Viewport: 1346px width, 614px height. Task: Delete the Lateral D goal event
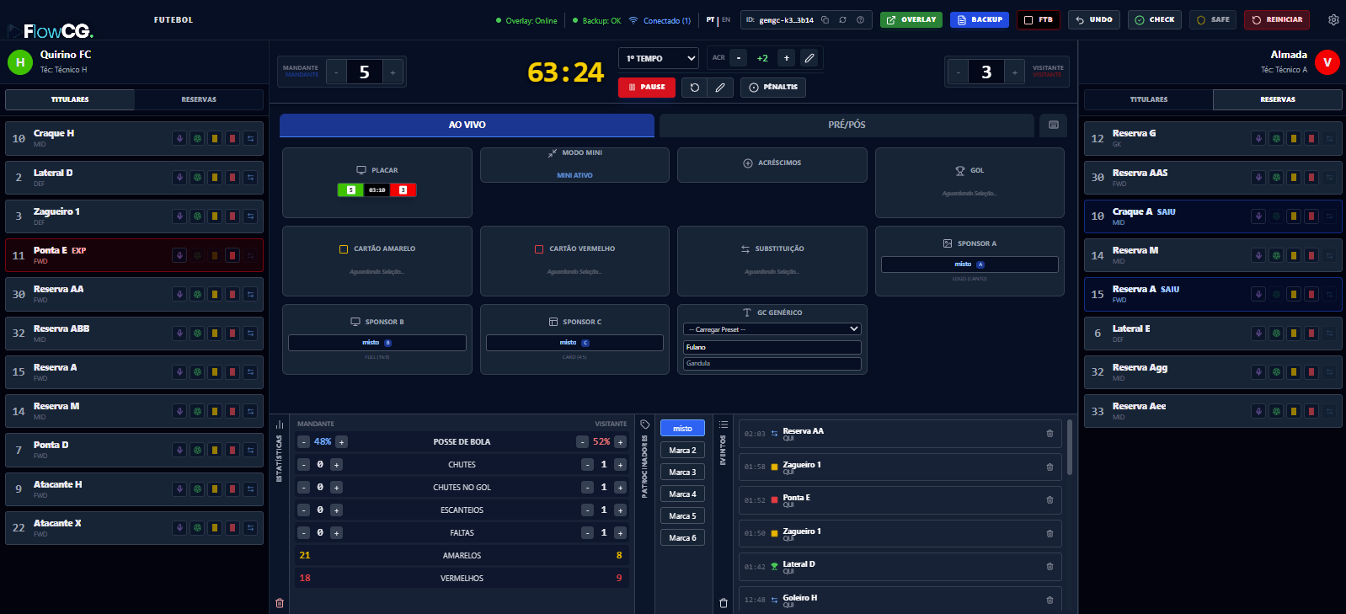pyautogui.click(x=1050, y=567)
